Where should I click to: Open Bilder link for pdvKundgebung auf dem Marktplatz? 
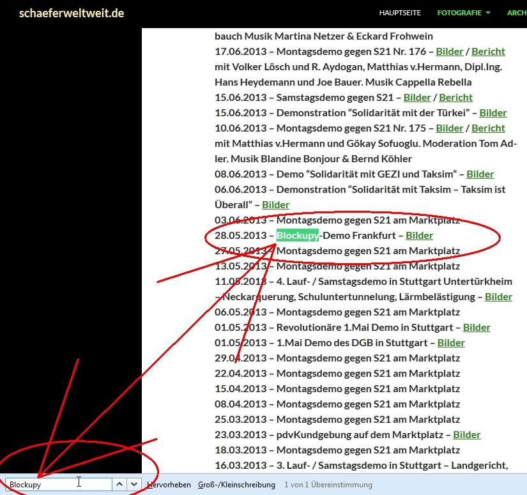[466, 435]
